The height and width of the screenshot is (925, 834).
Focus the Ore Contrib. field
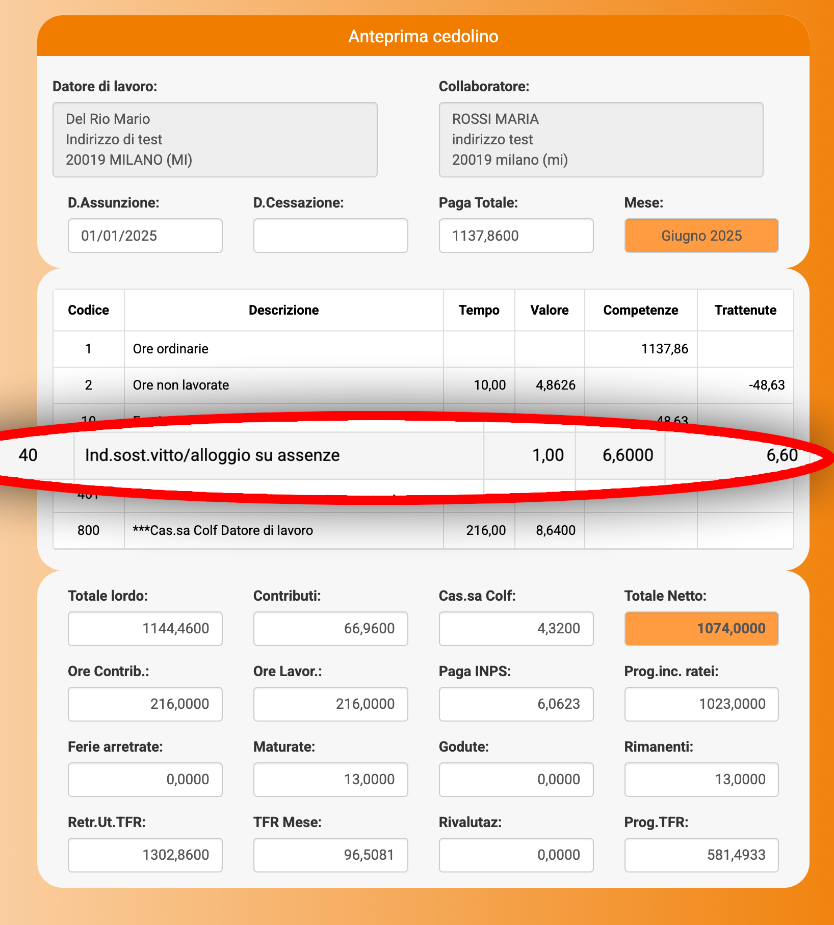coord(145,704)
